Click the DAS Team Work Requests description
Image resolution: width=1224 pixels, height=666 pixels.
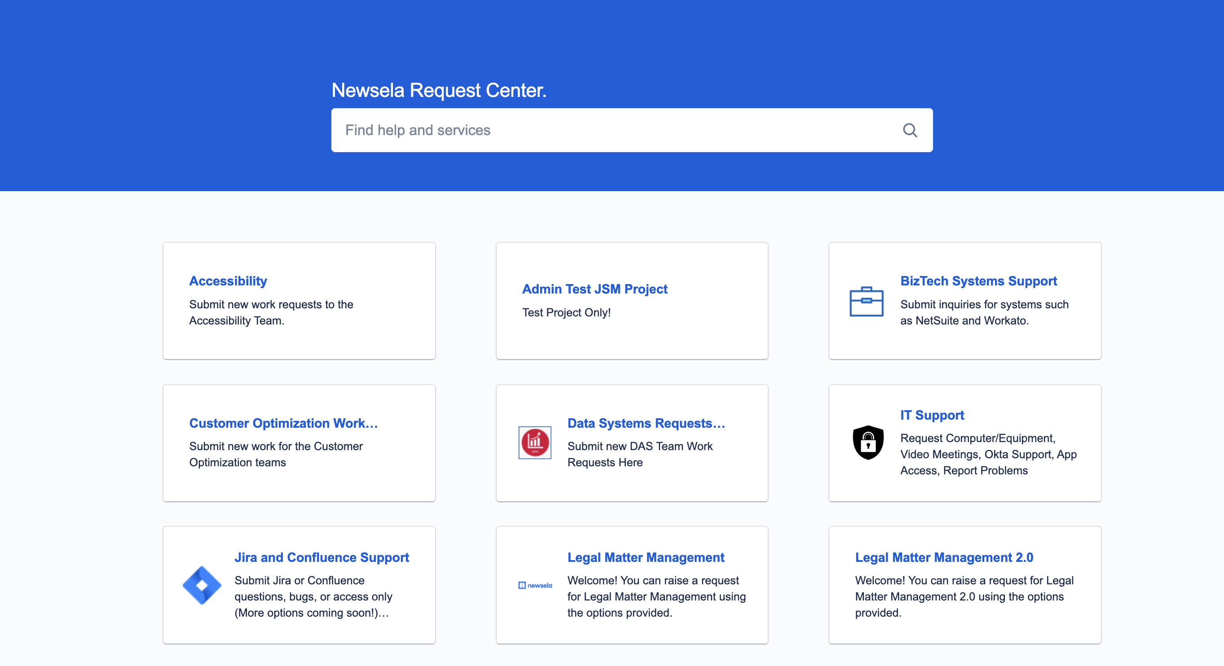(x=639, y=455)
